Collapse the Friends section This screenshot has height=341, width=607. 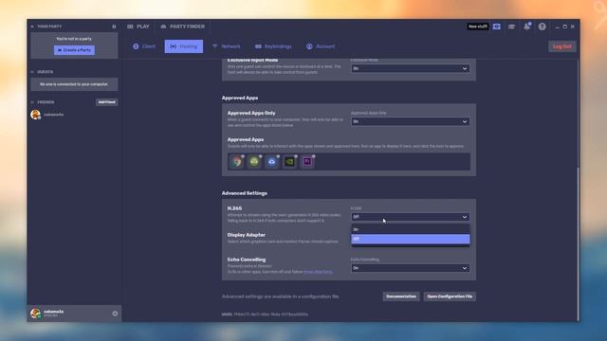click(x=32, y=102)
